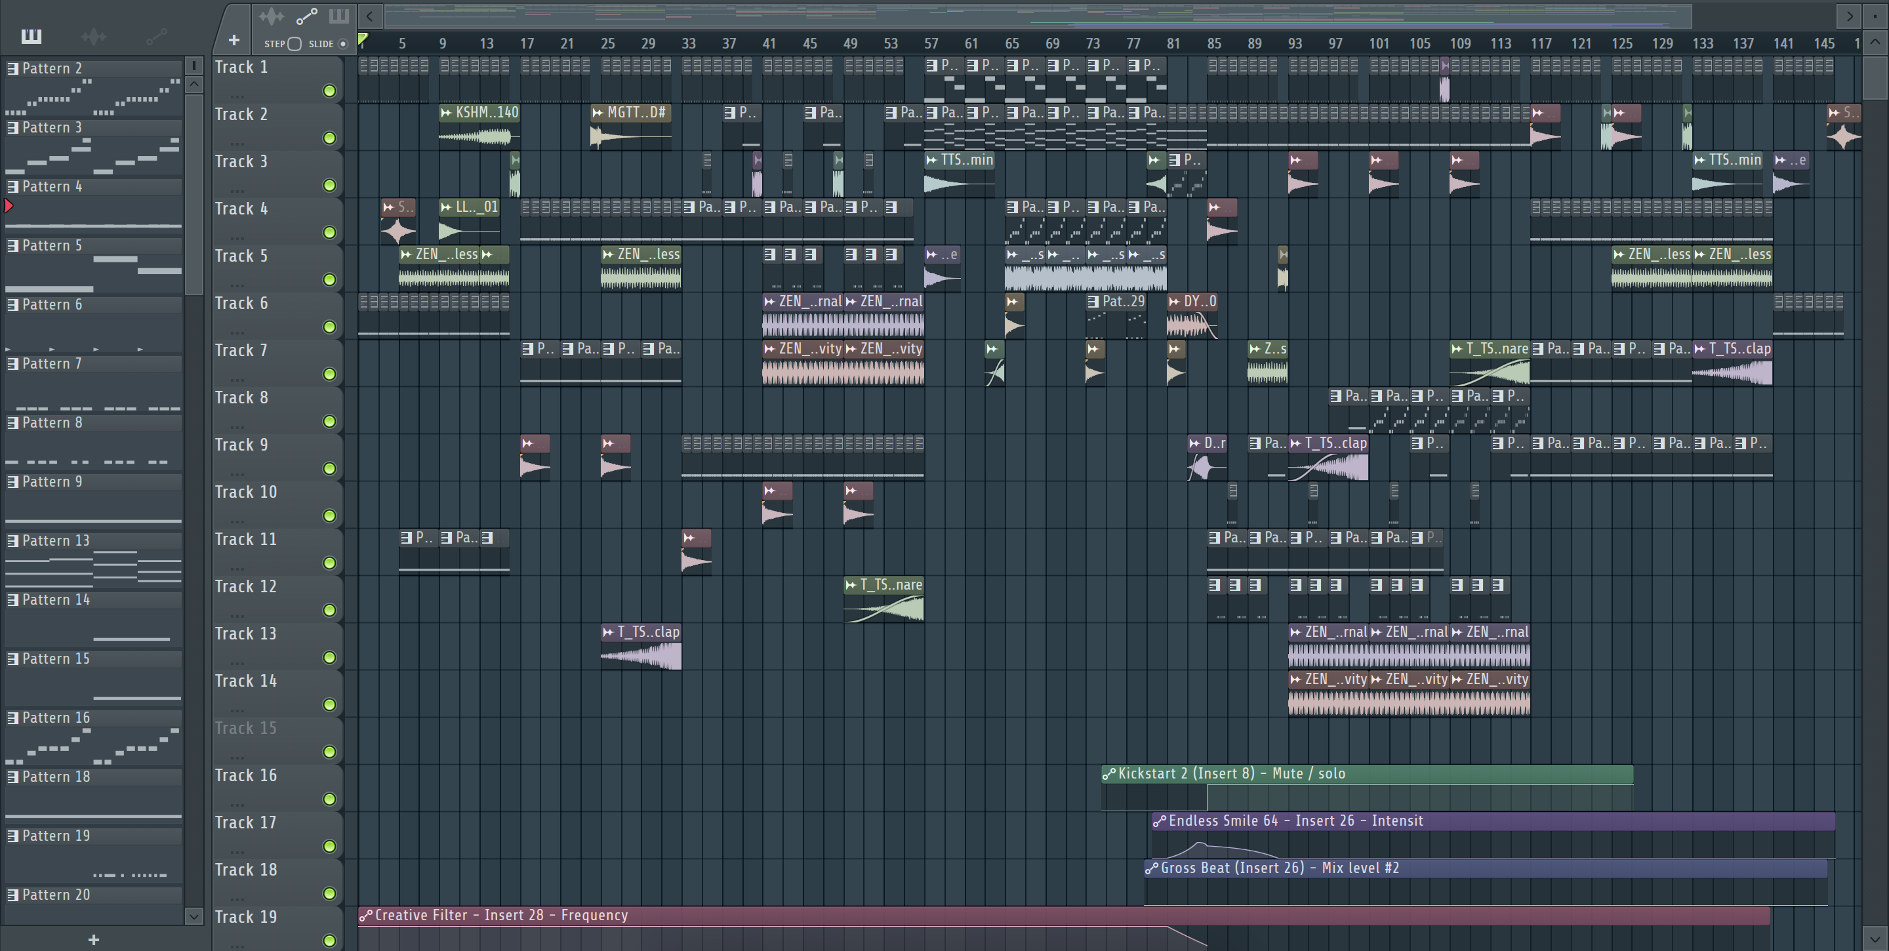
Task: Show automation clips in the picker panel
Action: tap(156, 35)
